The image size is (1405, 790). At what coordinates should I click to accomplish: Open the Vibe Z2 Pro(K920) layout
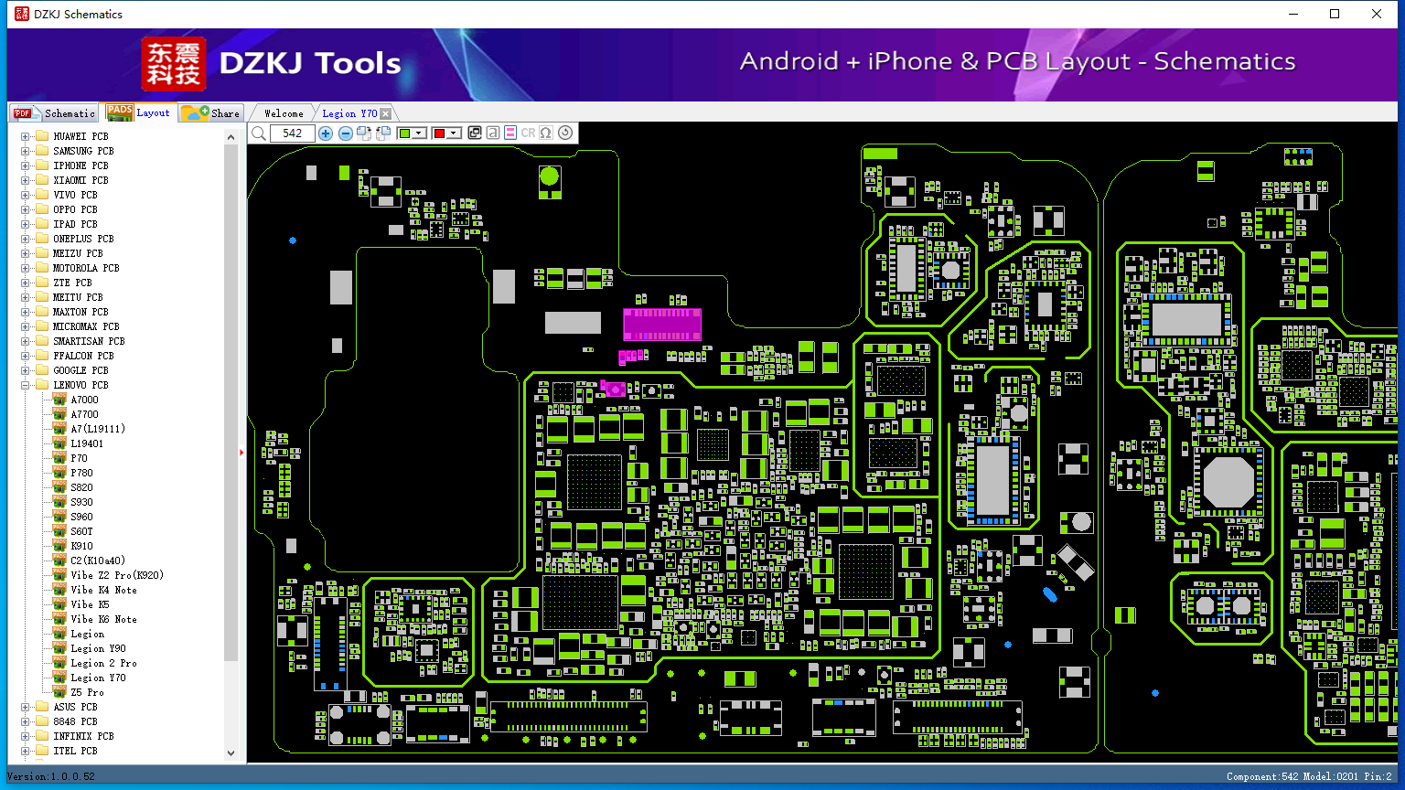(117, 575)
